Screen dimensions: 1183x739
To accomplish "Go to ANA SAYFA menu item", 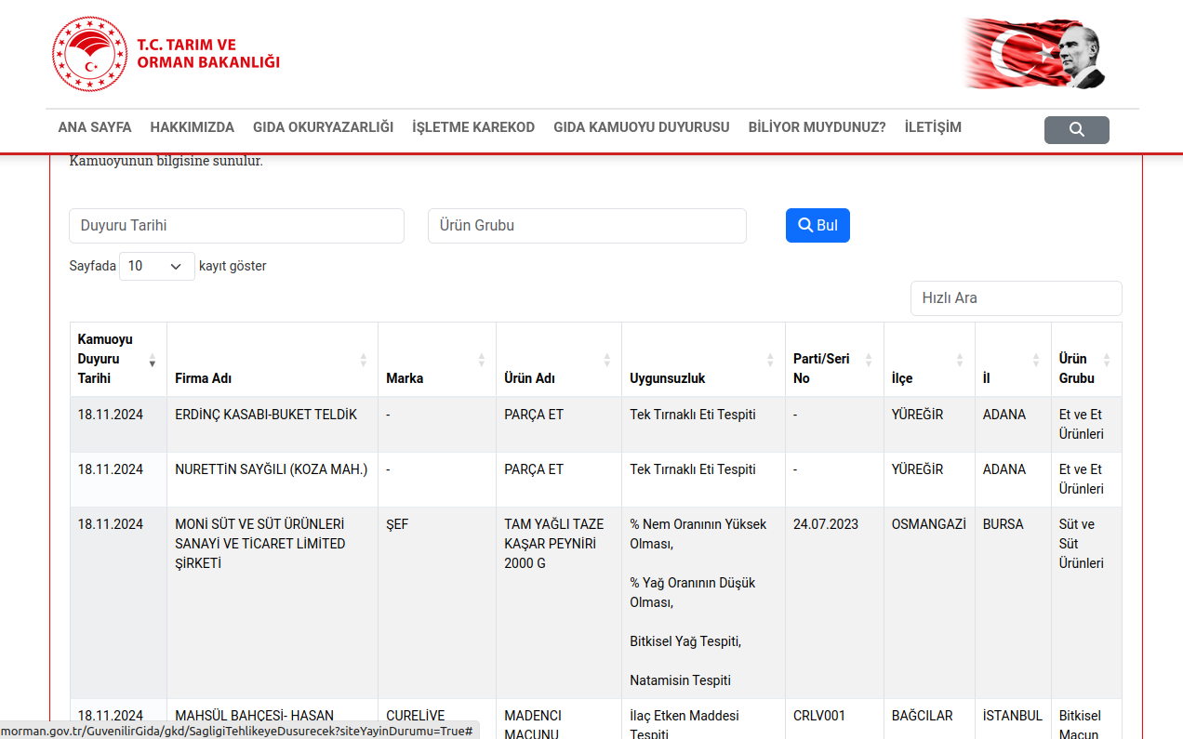I will (x=95, y=127).
